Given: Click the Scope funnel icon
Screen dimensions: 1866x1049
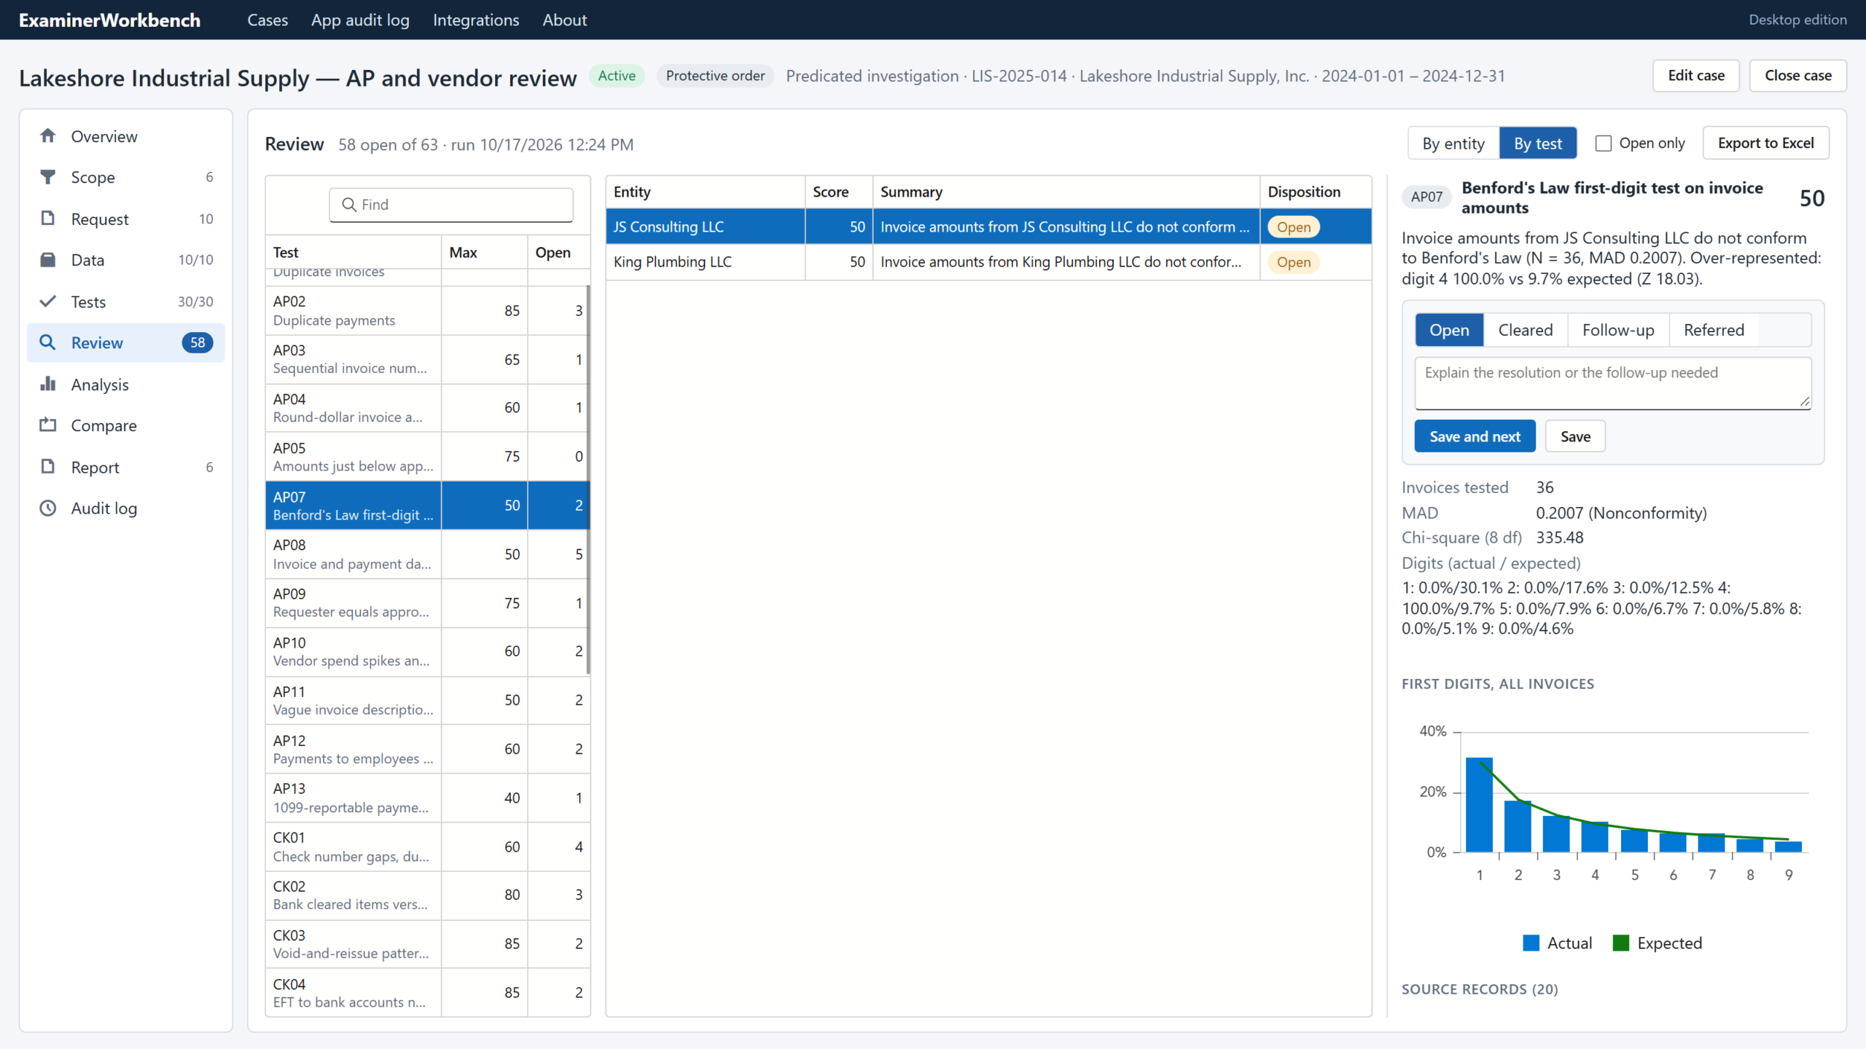Looking at the screenshot, I should tap(48, 177).
